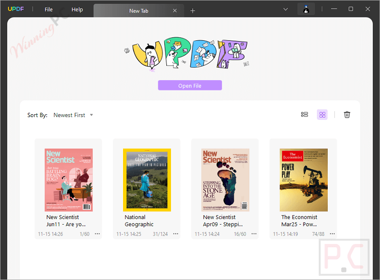Open National Geographic cover thumbnail
Screen dimensions: 380x280
(x=147, y=180)
